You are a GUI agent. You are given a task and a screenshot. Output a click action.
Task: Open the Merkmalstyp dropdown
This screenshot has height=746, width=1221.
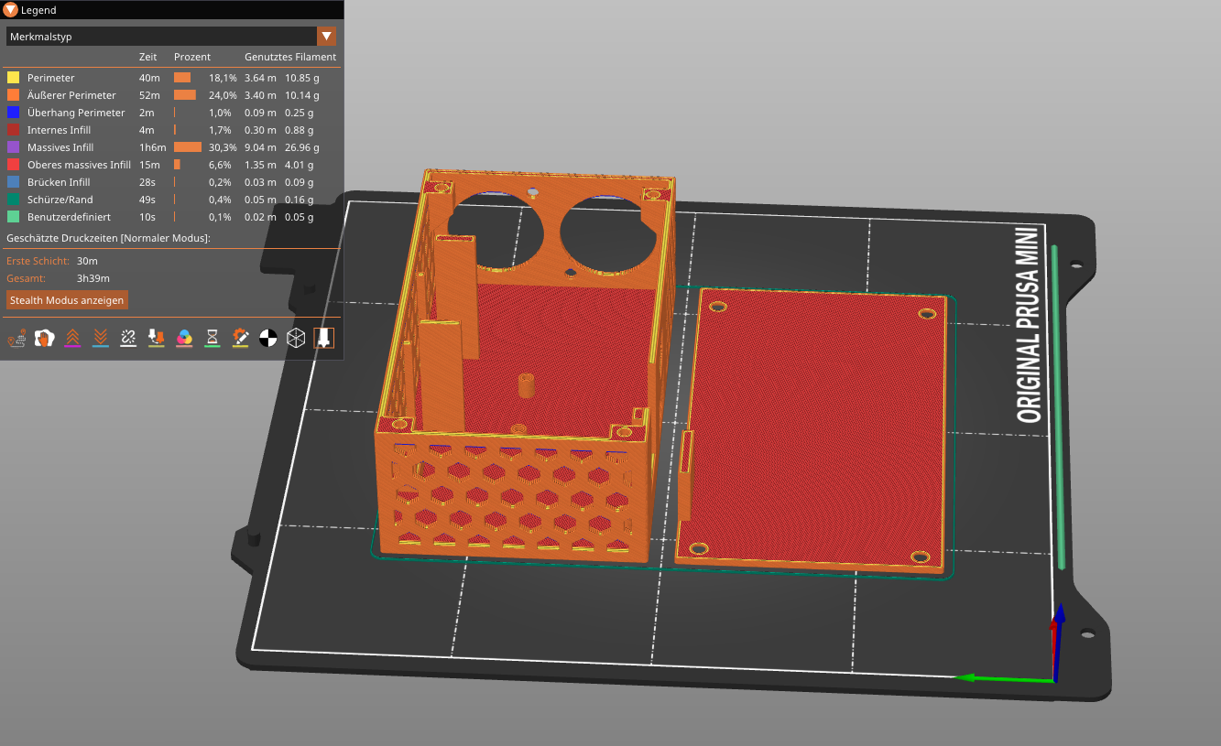[326, 36]
